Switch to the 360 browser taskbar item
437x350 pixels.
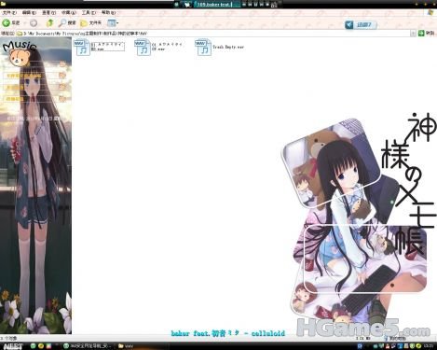88,346
